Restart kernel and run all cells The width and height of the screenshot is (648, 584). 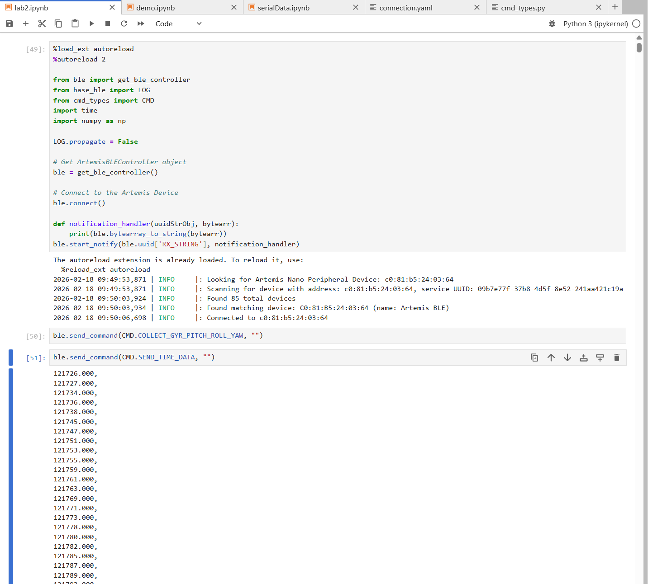[141, 24]
